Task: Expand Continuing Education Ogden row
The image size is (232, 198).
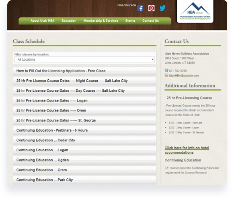Action: coord(84,160)
